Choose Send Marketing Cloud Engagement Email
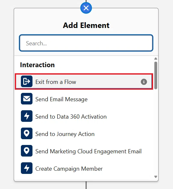 coord(88,151)
